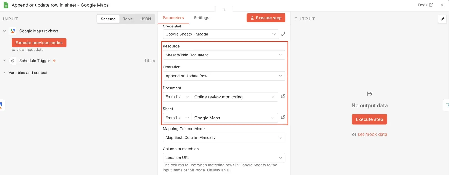Click the Google Sheets node icon in title
This screenshot has height=175, width=449.
coord(6,5)
